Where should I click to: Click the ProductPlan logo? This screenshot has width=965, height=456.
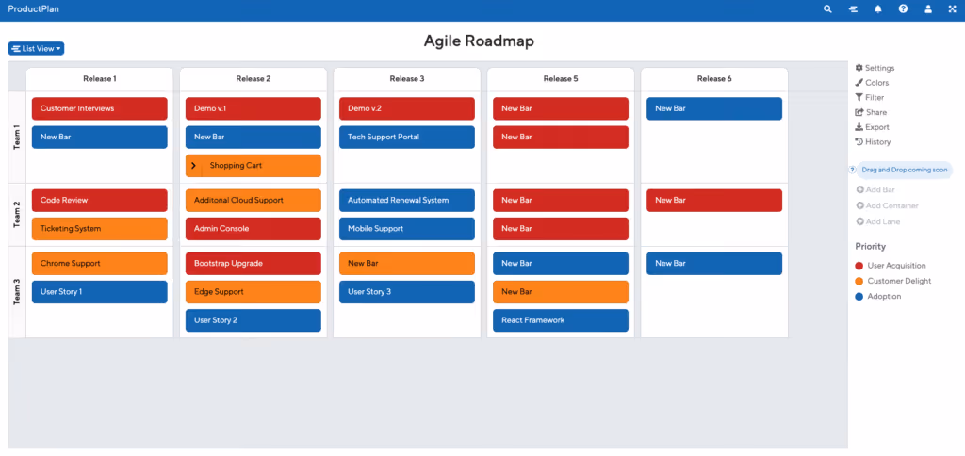pos(33,9)
